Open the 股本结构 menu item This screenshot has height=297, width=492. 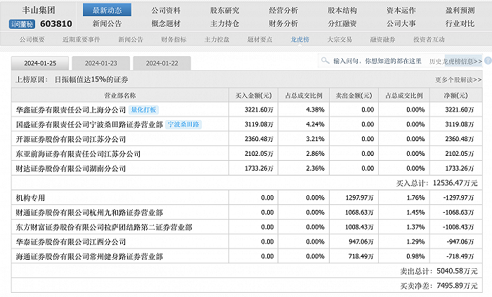click(342, 11)
